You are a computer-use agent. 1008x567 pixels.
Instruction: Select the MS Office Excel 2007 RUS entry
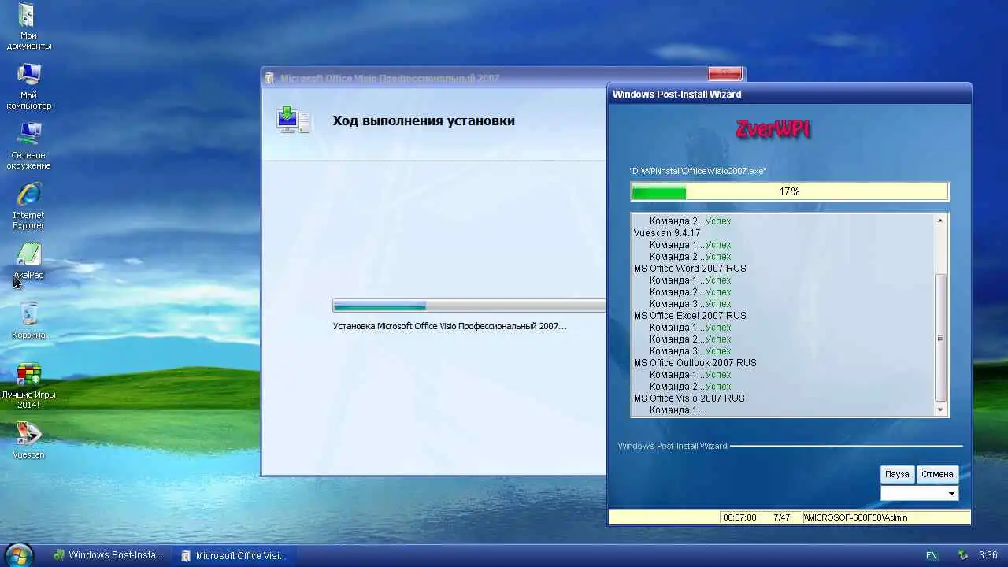[690, 316]
